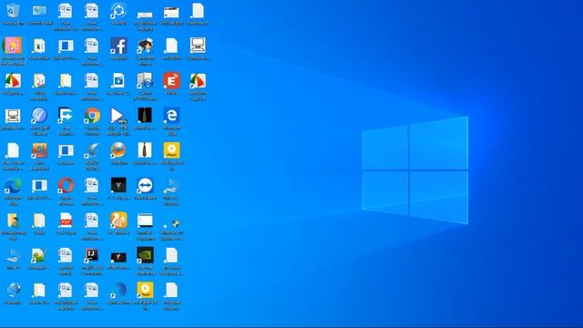
Task: Launch the SHAREit shortcut
Action: click(118, 12)
